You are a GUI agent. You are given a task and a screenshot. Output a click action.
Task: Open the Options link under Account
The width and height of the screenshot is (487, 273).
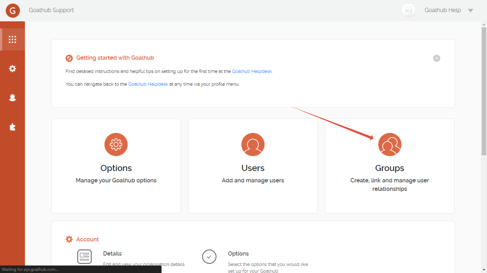238,254
